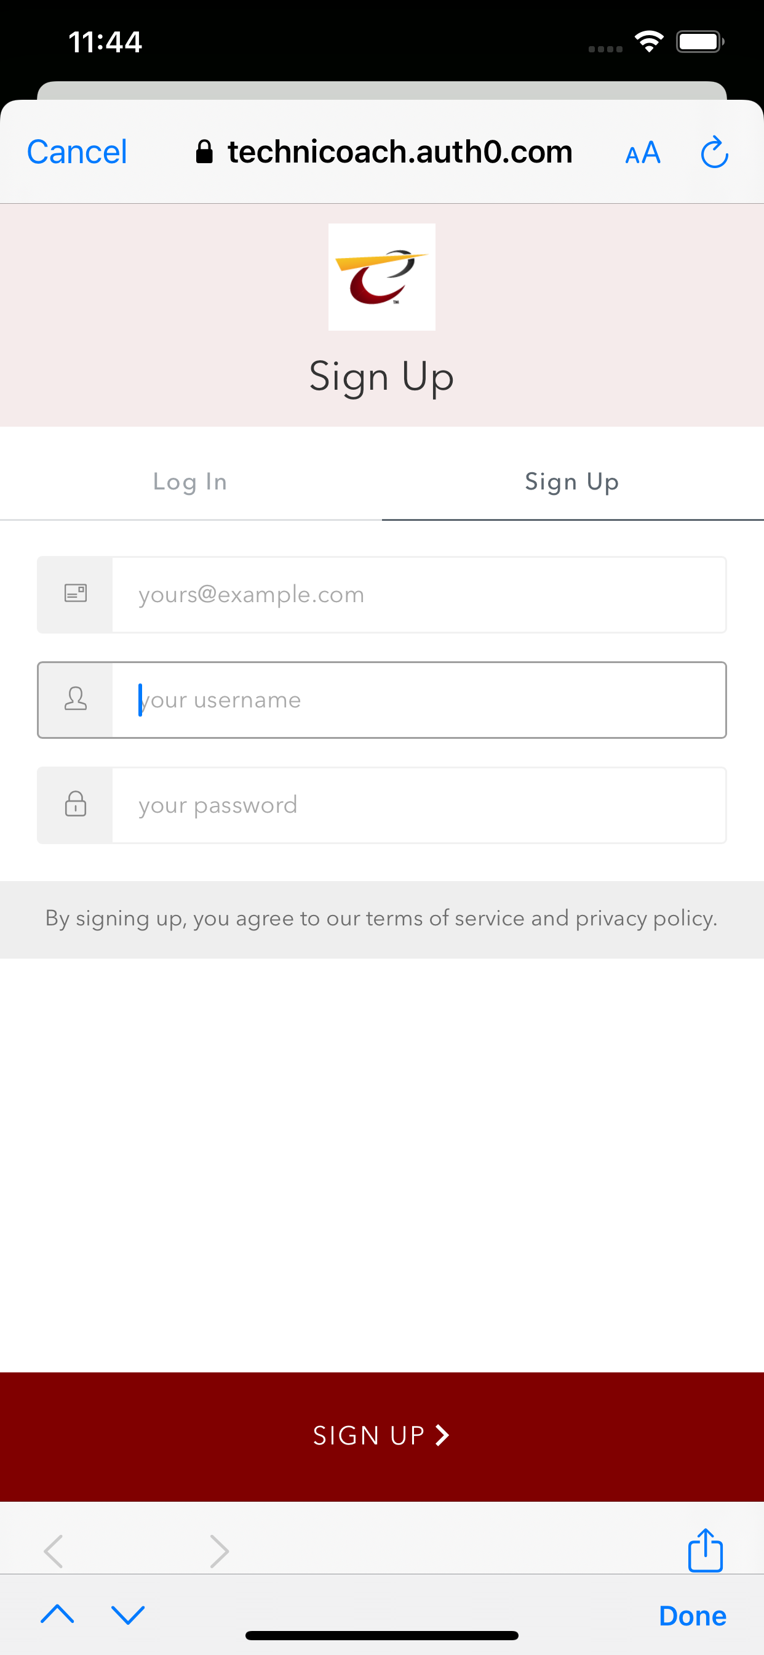This screenshot has height=1655, width=764.
Task: Click the padlock icon by password
Action: pos(76,803)
